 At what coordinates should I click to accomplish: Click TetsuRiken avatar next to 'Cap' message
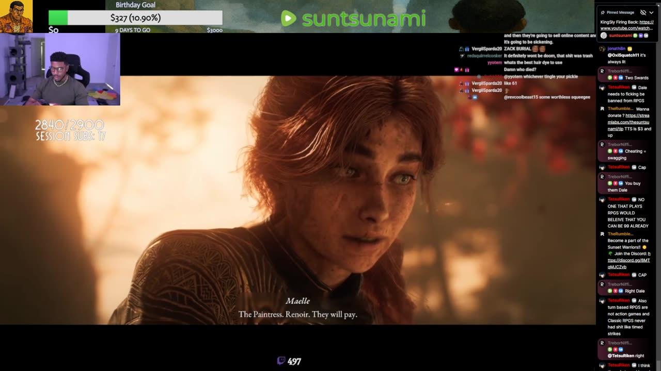602,167
